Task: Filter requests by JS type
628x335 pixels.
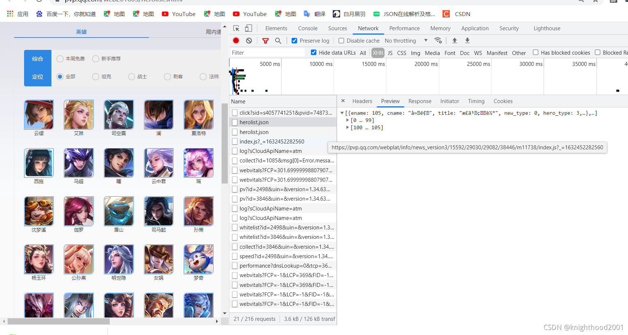Action: [x=390, y=53]
